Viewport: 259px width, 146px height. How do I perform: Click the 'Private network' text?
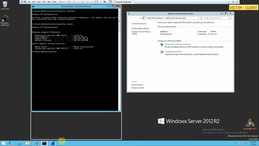[166, 34]
